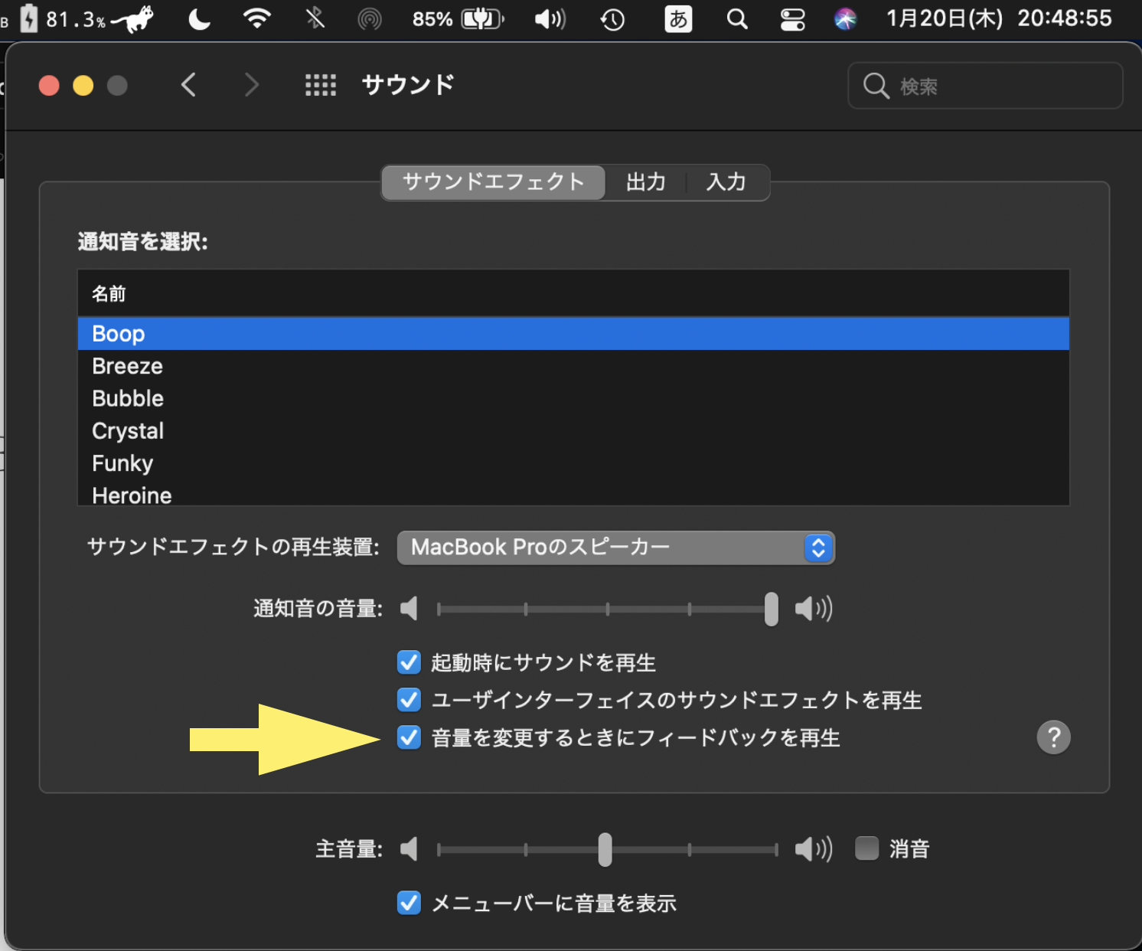The height and width of the screenshot is (951, 1142).
Task: Click the volume icon in menu bar
Action: pyautogui.click(x=550, y=19)
